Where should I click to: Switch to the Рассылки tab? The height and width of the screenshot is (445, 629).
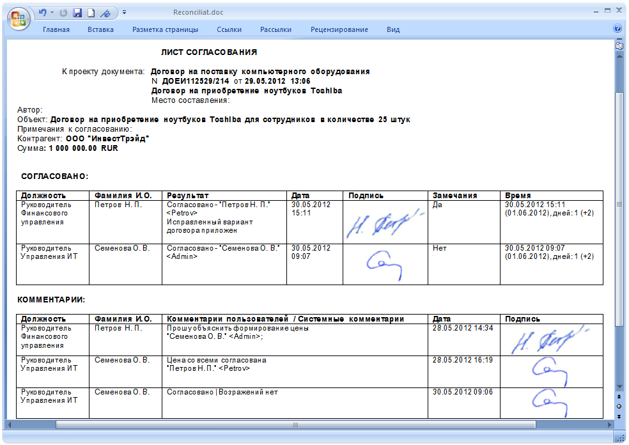click(x=275, y=29)
